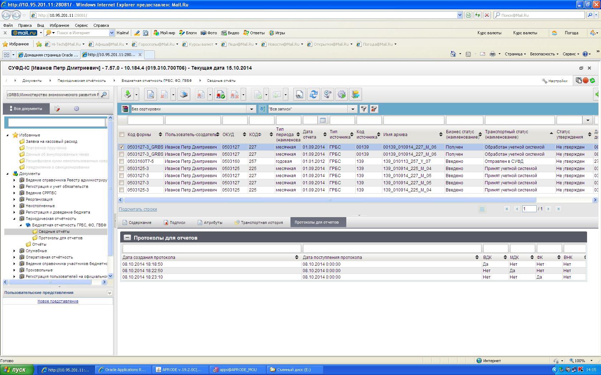Clear filter using the funnel with red cross
This screenshot has height=375, width=601.
374,109
